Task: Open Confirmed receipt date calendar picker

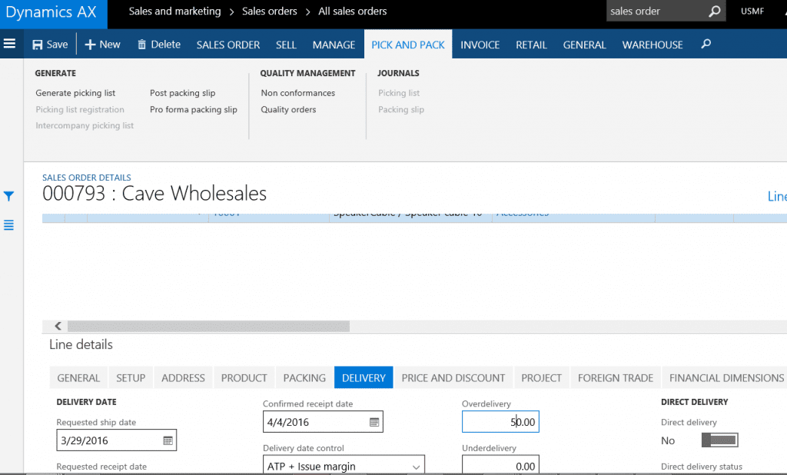Action: (x=374, y=422)
